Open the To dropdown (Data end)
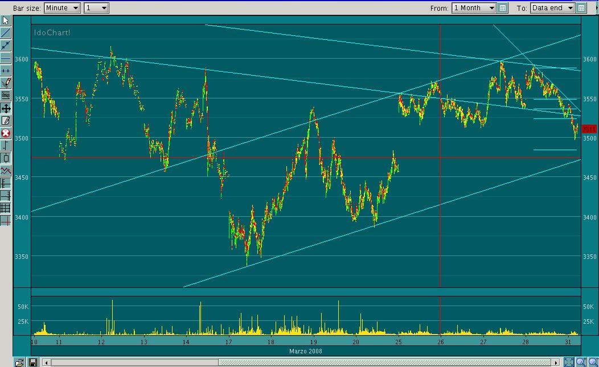Image resolution: width=599 pixels, height=367 pixels. tap(552, 8)
